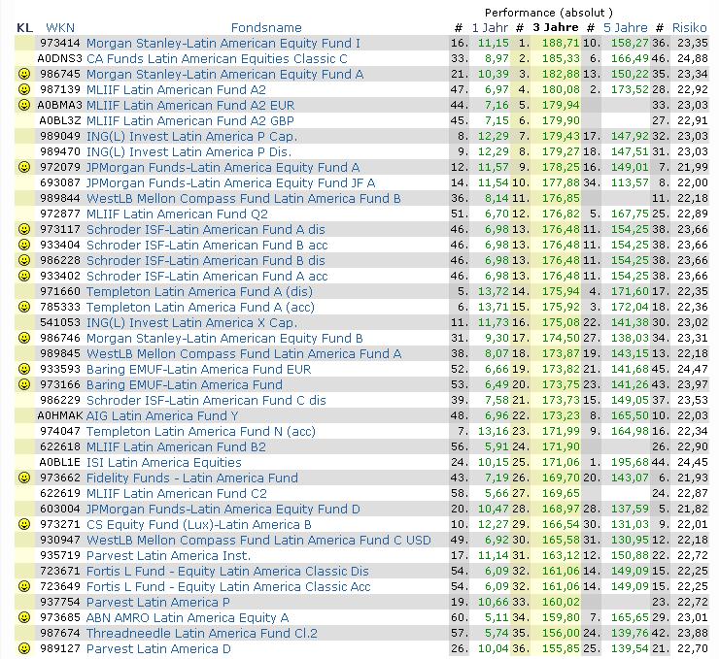The height and width of the screenshot is (659, 719).
Task: Open MLIIF Latin American Fund Q2
Action: tap(177, 214)
